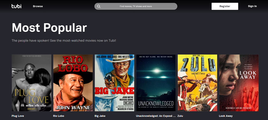Open the Browse menu
Viewport: 268px width, 120px height.
coord(38,6)
